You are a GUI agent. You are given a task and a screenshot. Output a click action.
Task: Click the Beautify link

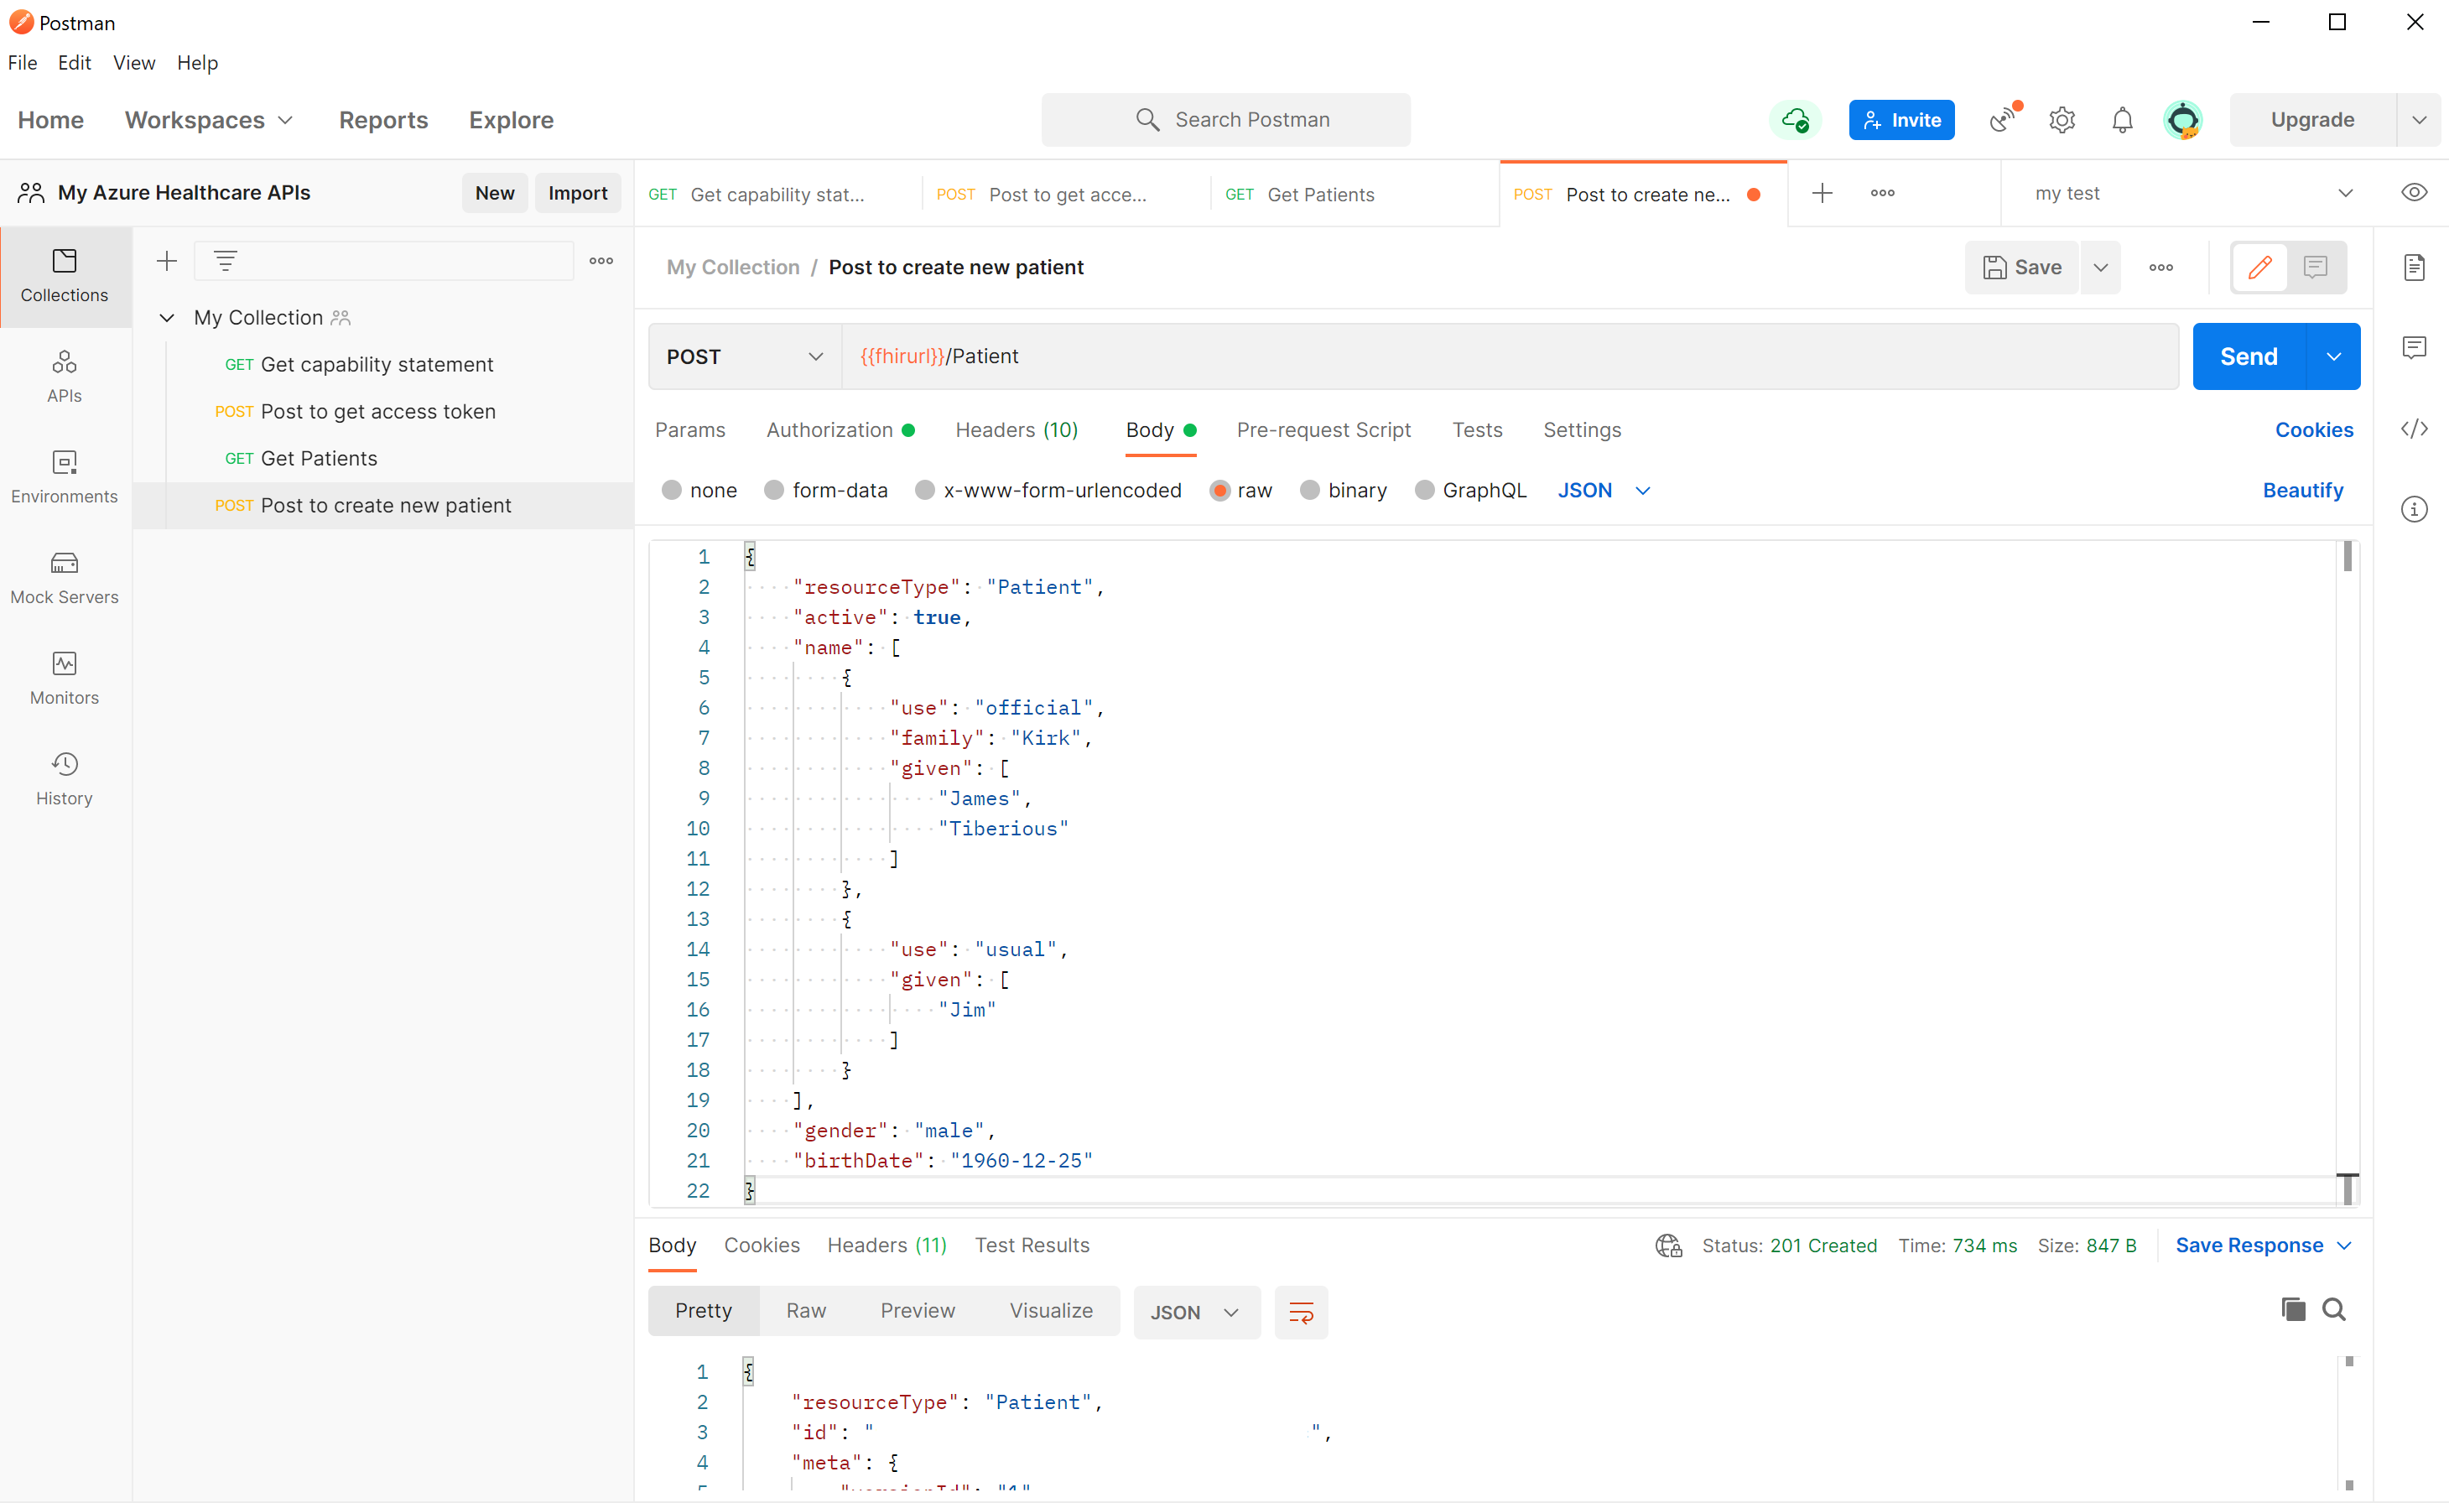[2302, 490]
